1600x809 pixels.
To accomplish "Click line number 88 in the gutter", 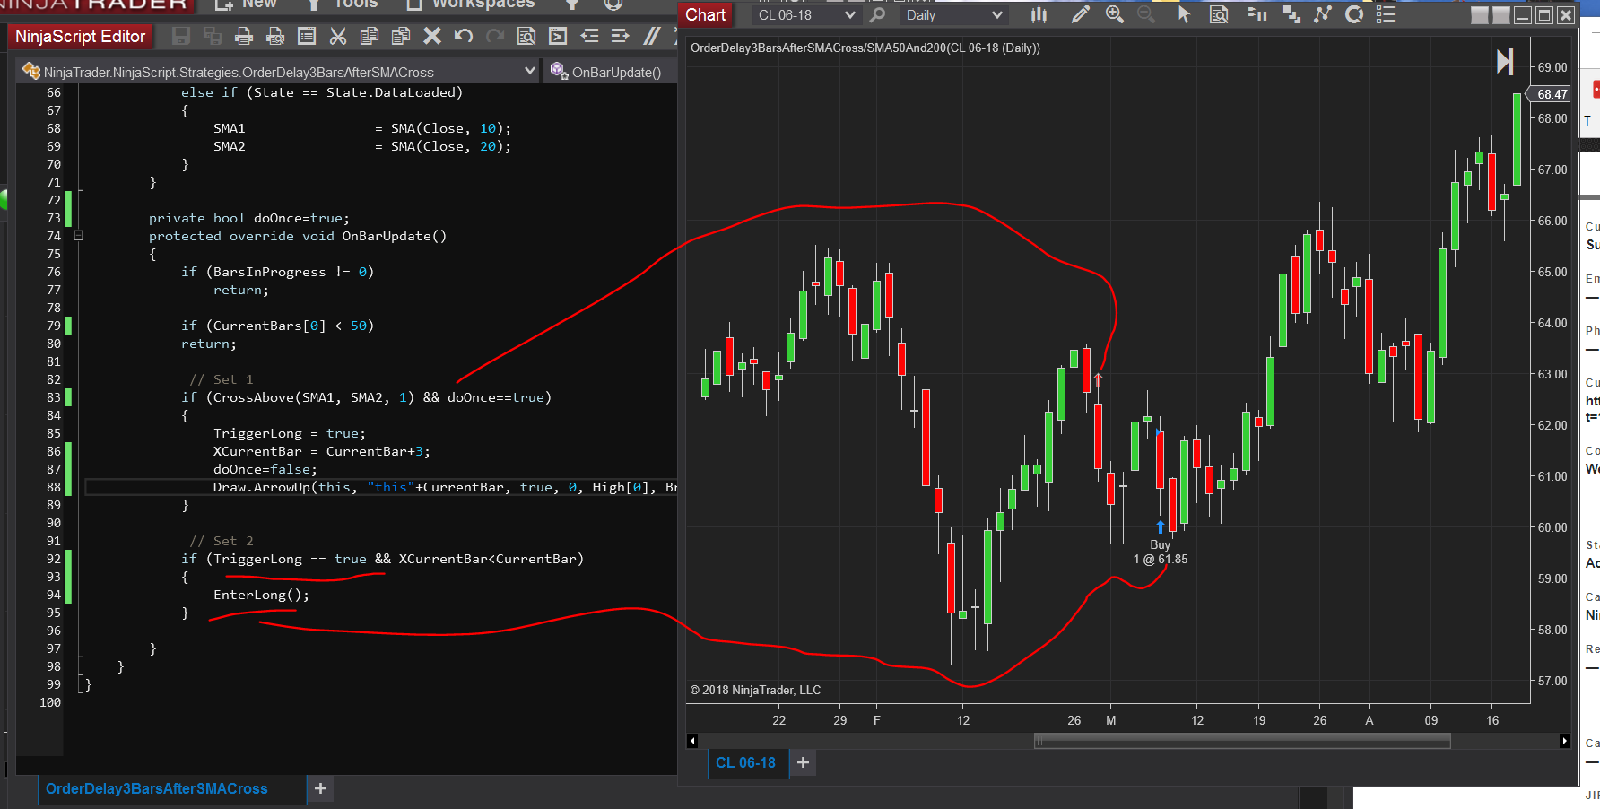I will 54,487.
